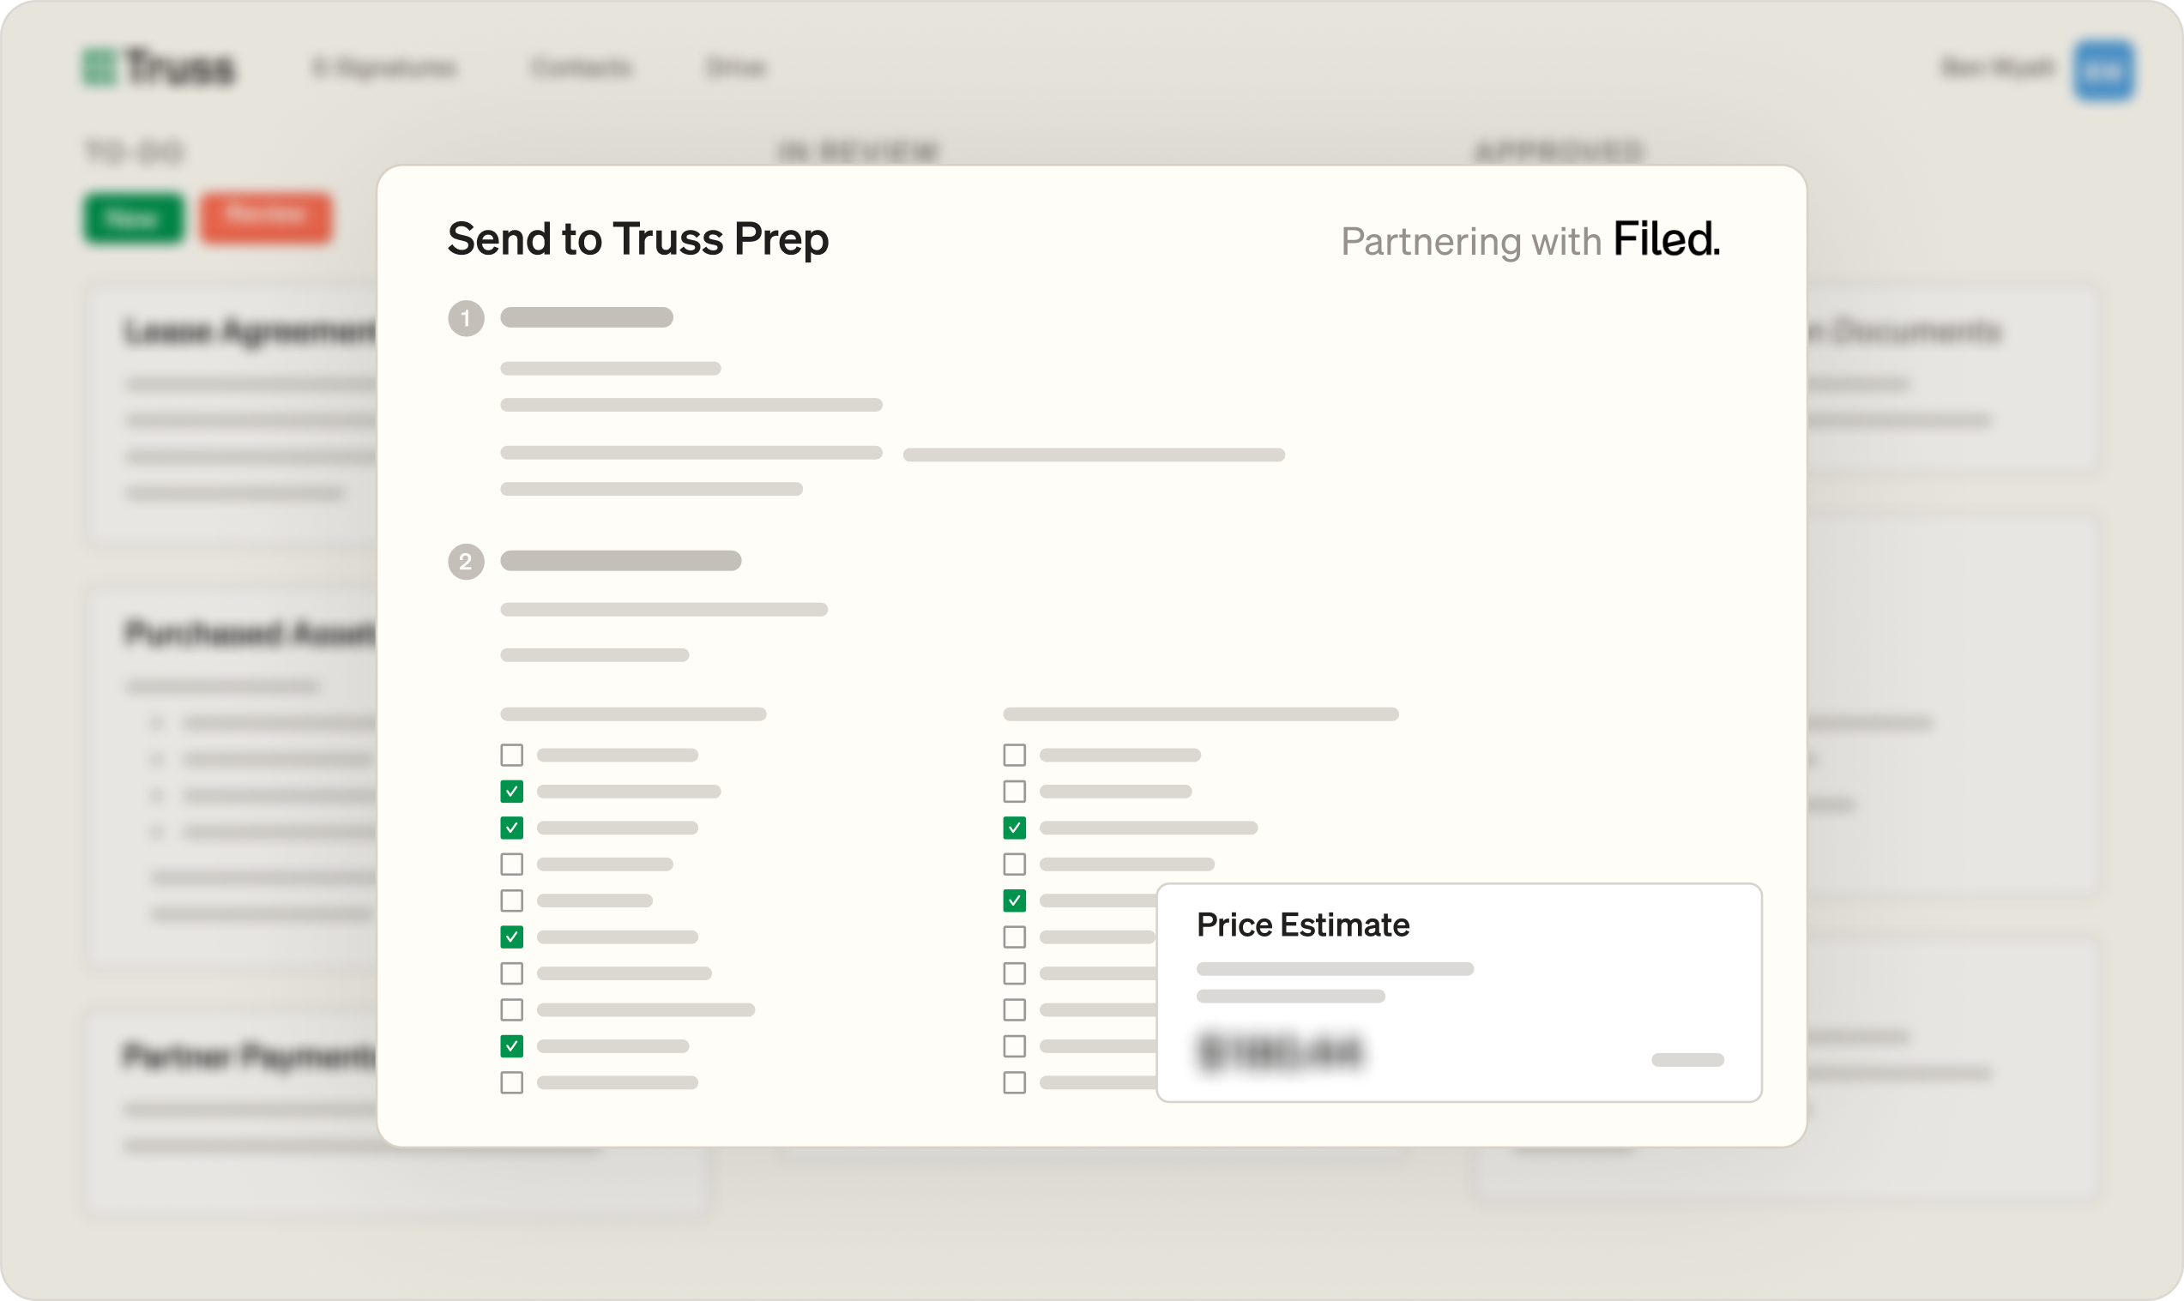
Task: Uncheck the lowest green checkbox in the left column
Action: coord(511,1046)
